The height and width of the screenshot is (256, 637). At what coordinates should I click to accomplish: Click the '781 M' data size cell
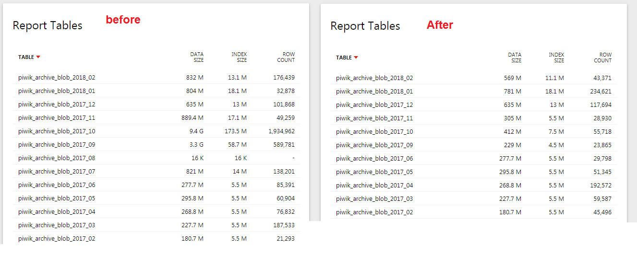coord(513,91)
